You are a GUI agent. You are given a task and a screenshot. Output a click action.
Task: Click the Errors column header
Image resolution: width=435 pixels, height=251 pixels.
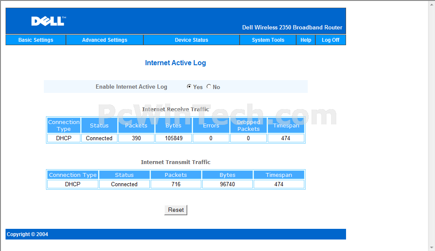(x=211, y=125)
